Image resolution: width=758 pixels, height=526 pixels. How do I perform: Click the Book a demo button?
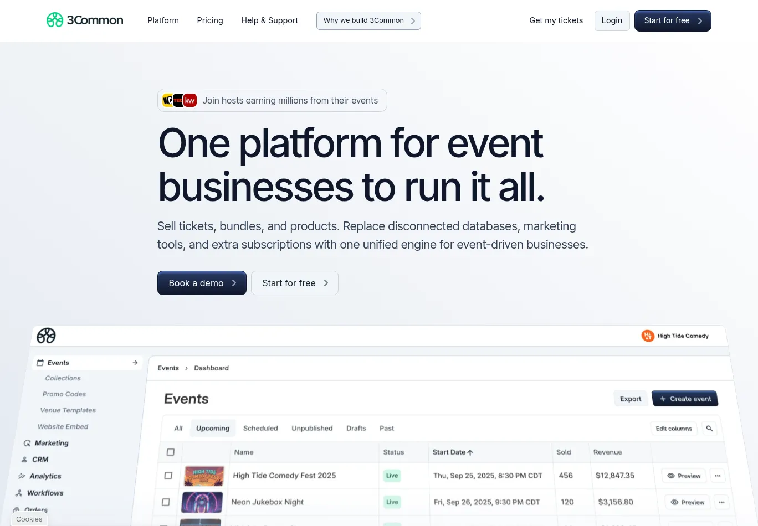tap(202, 283)
